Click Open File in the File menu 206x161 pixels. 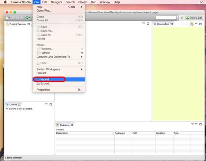[59, 11]
